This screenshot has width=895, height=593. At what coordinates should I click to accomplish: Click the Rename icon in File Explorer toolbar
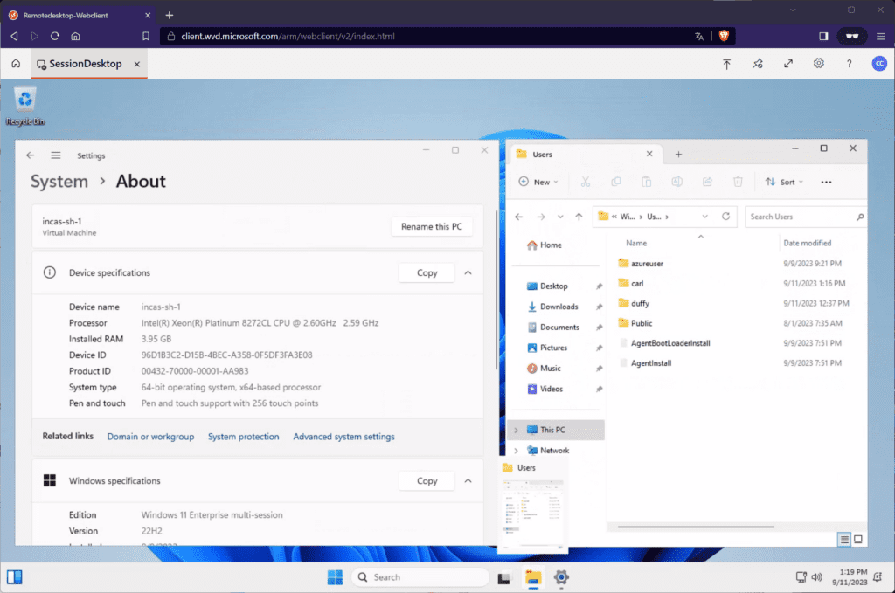677,182
